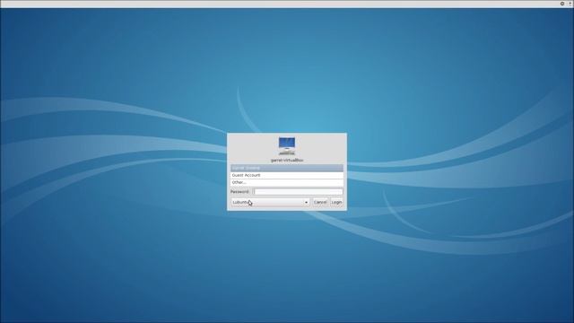The image size is (574, 323).
Task: Choose Guest Account from the user list
Action: (x=287, y=175)
